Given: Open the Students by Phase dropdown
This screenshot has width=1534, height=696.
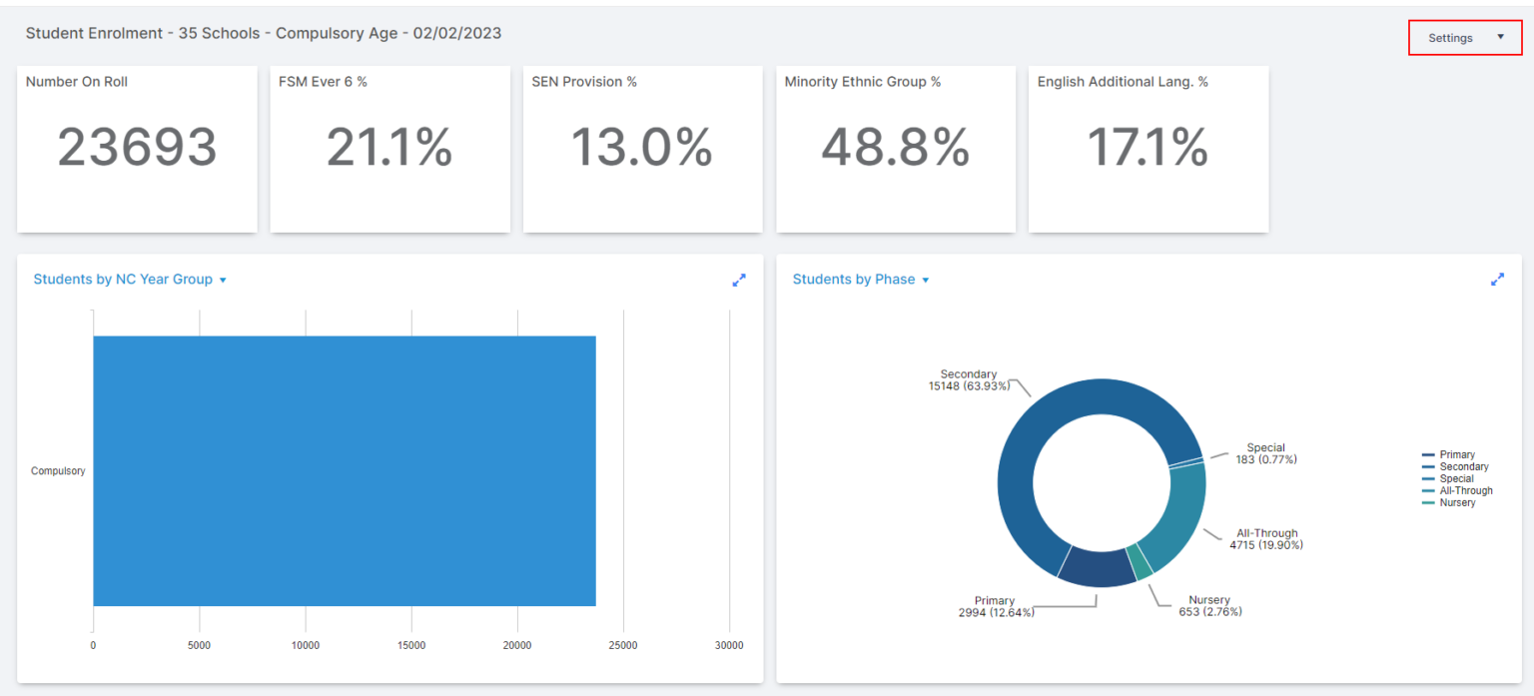Looking at the screenshot, I should [x=924, y=280].
